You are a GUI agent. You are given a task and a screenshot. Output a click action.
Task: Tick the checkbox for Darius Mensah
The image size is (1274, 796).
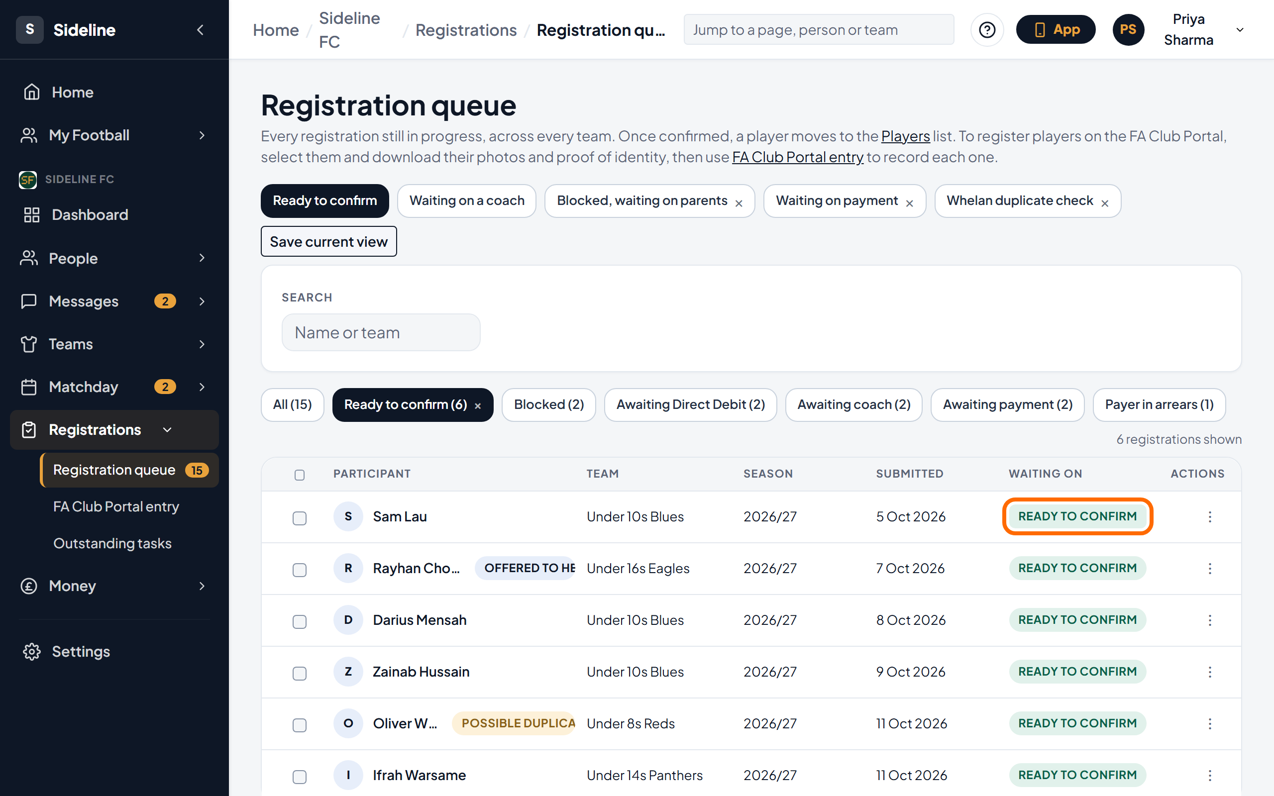(300, 621)
